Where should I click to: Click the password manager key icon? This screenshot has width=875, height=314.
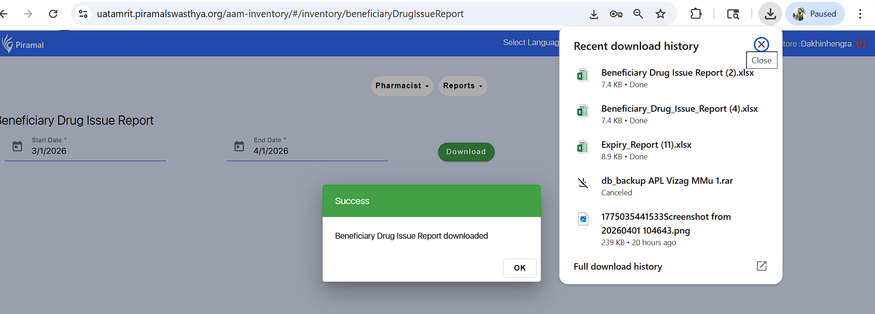point(616,14)
